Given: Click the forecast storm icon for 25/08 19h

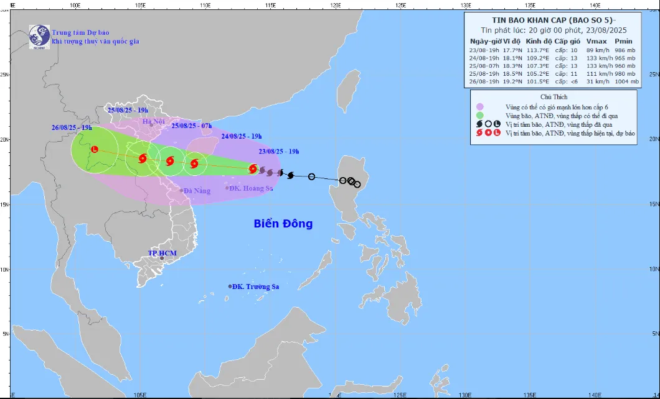Looking at the screenshot, I should [x=143, y=158].
